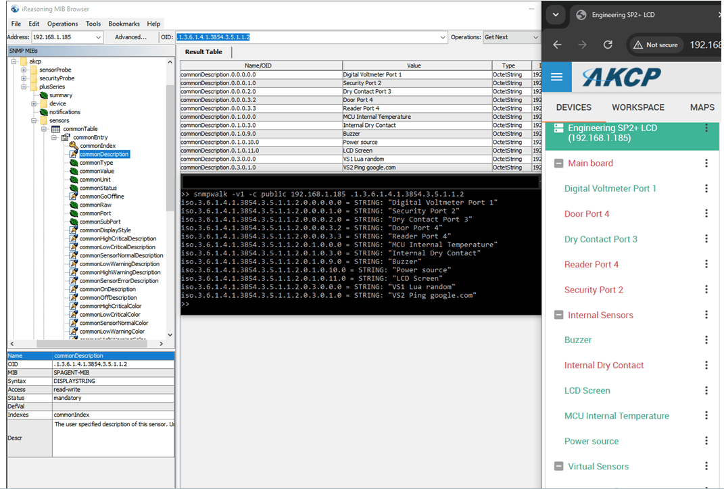Image resolution: width=724 pixels, height=489 pixels.
Task: Collapse the Internal Sensors group
Action: click(559, 315)
